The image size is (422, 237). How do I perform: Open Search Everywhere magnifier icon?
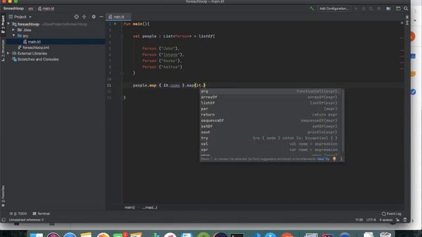(406, 9)
